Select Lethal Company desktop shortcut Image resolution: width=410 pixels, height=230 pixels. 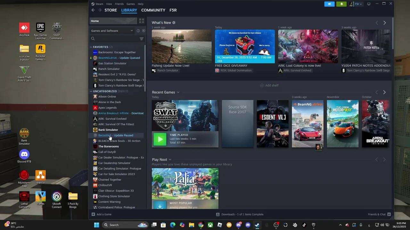(x=24, y=200)
